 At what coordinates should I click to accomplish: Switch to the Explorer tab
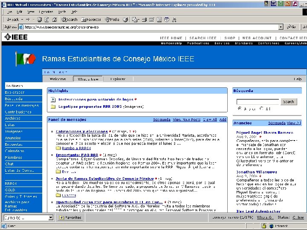click(x=118, y=79)
